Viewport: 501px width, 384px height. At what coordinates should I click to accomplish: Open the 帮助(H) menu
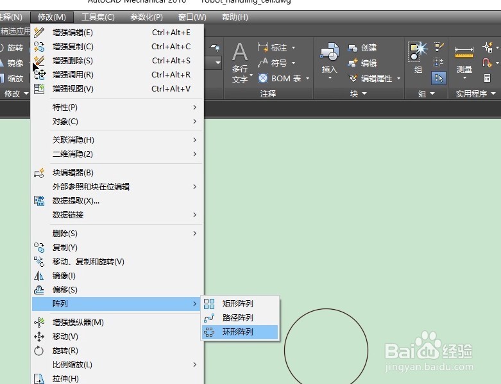235,17
